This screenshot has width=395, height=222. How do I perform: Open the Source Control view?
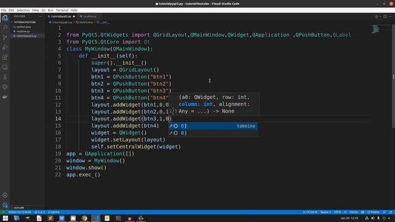click(5, 37)
